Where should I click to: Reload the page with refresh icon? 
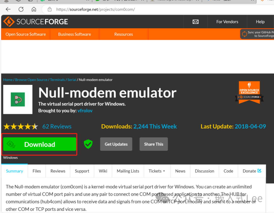[x=21, y=9]
